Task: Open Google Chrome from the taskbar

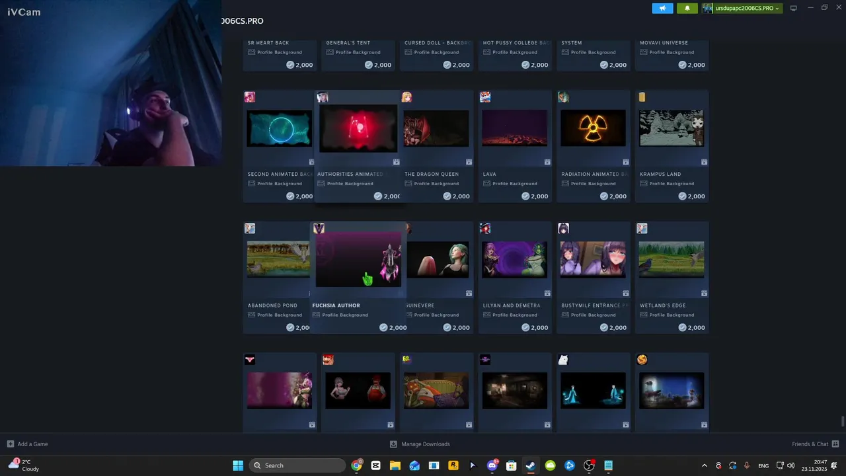Action: 357,465
